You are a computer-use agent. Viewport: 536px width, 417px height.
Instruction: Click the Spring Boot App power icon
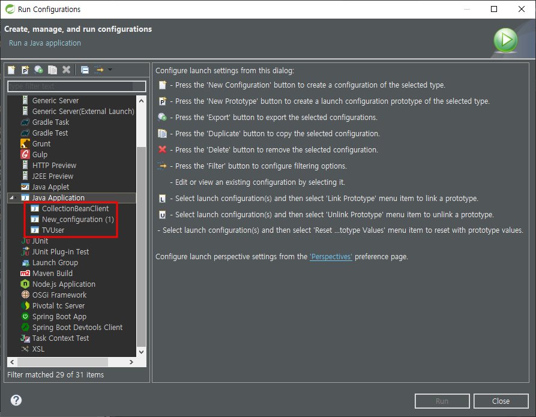(x=25, y=316)
